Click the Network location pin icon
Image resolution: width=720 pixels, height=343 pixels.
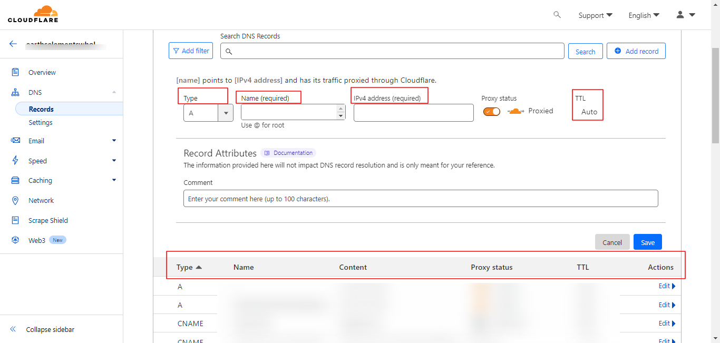coord(16,200)
